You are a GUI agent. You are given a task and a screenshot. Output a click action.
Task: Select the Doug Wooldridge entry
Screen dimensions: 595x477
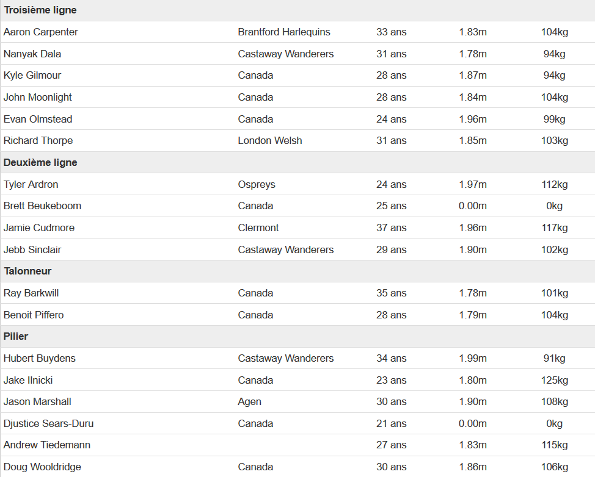[x=43, y=467]
